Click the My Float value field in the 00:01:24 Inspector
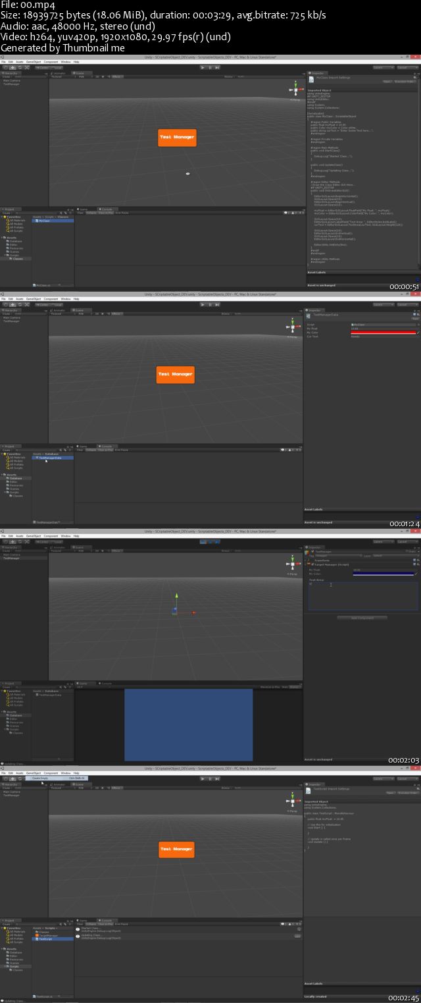This screenshot has width=421, height=1003. point(384,328)
